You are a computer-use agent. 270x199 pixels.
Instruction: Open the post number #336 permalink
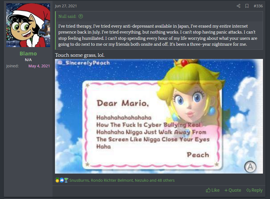click(258, 6)
